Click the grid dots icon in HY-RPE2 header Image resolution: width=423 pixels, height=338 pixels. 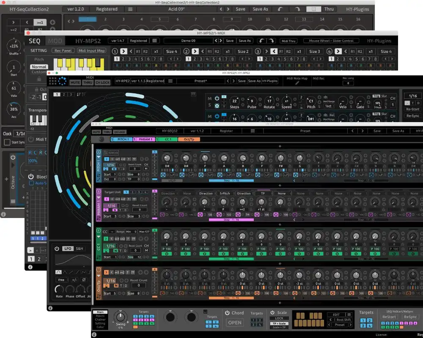[x=52, y=81]
